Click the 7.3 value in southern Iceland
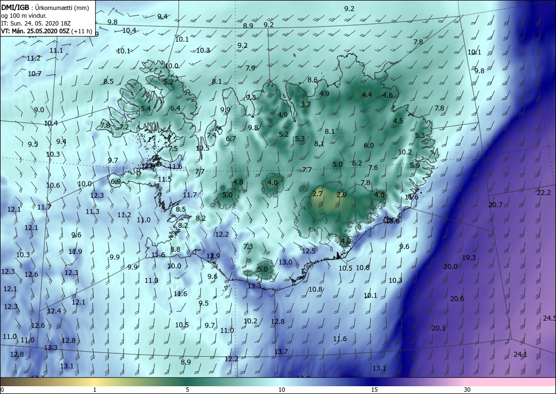The height and width of the screenshot is (394, 556). pos(248,246)
